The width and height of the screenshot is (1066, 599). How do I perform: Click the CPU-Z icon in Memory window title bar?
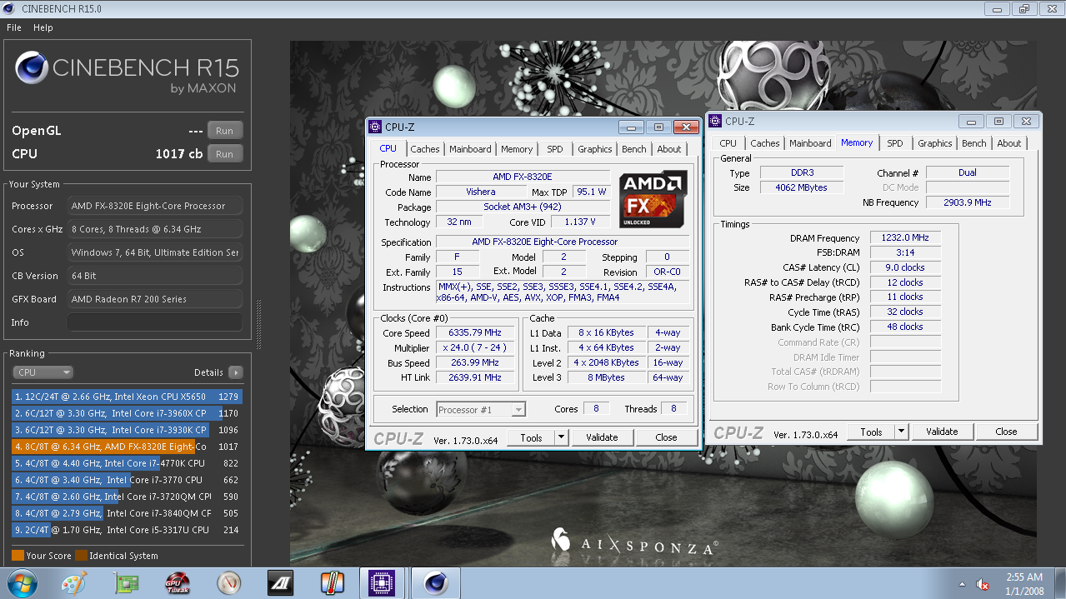point(715,121)
